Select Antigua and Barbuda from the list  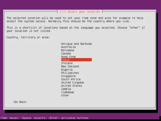point(76,44)
